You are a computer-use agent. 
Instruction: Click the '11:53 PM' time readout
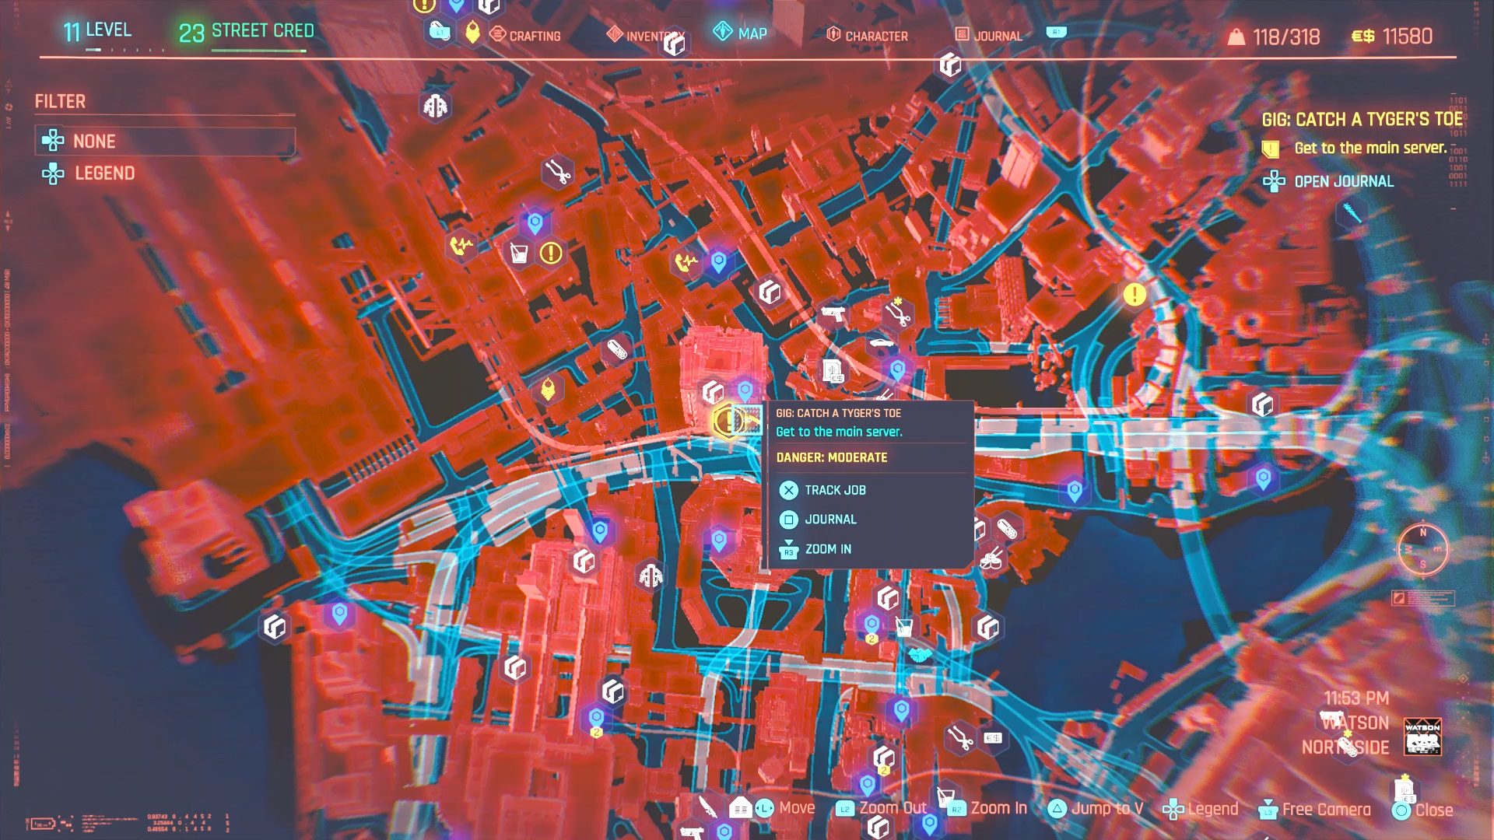1356,698
